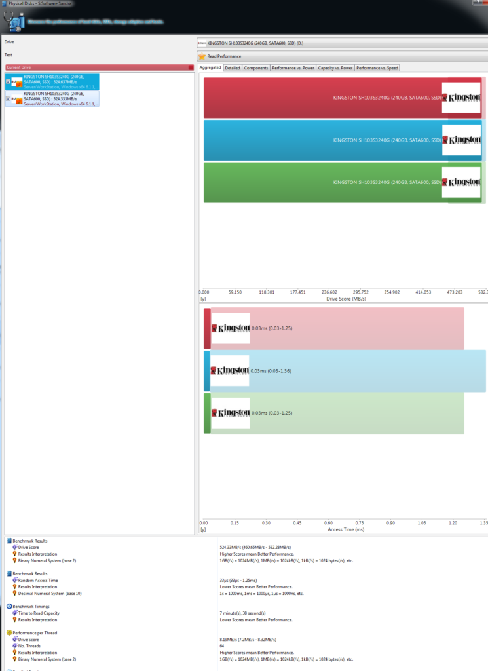Open the Performance vs. Speed tab

377,68
